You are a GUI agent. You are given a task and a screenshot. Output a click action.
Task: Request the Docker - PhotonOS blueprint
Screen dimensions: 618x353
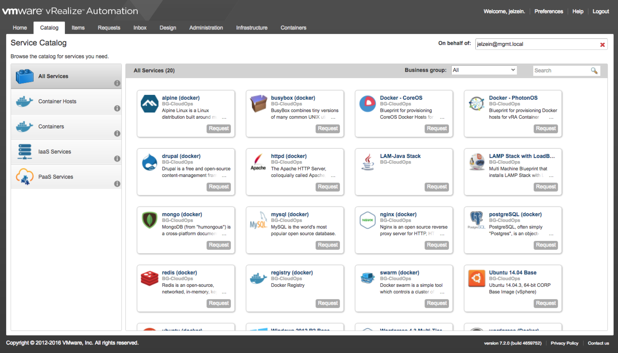click(546, 128)
